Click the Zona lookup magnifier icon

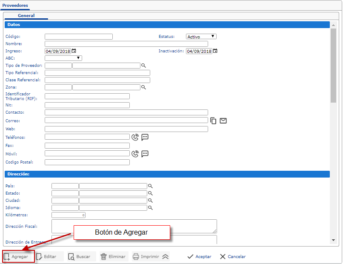[x=144, y=87]
